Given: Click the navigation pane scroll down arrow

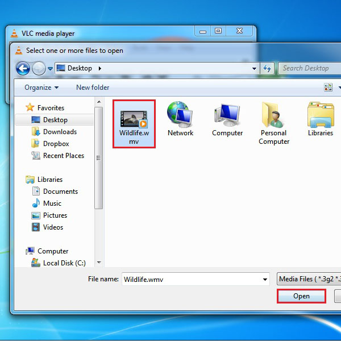Looking at the screenshot, I should (99, 262).
